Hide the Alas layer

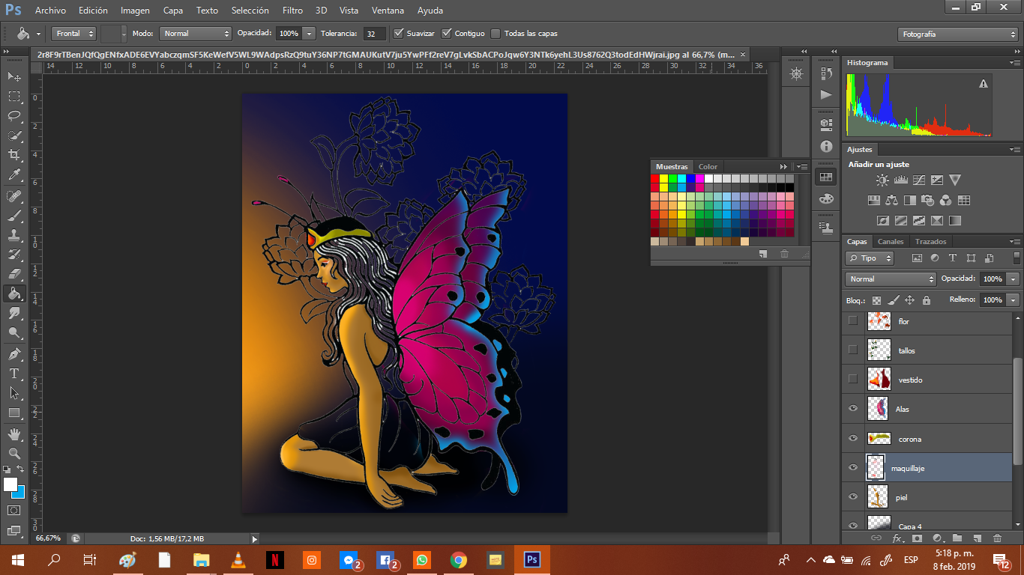(x=852, y=409)
